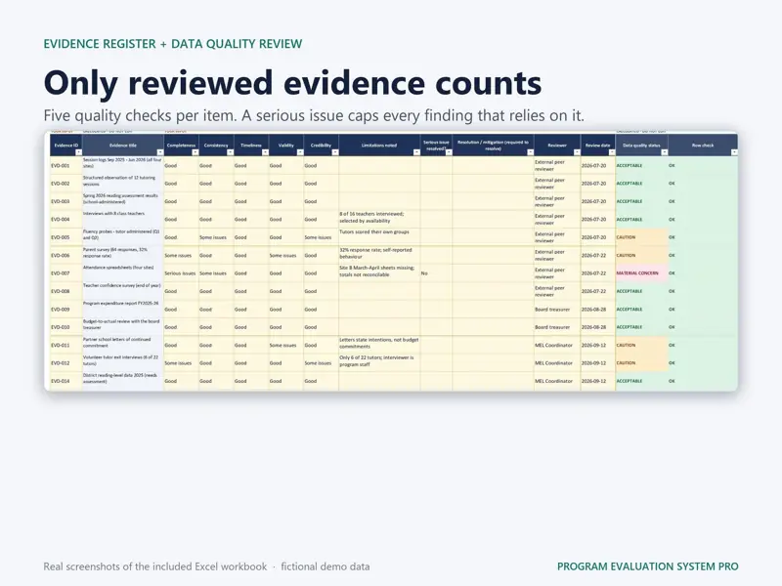782x586 pixels.
Task: Click the 'Spring 2026 reading assessment results' cell
Action: (x=123, y=201)
